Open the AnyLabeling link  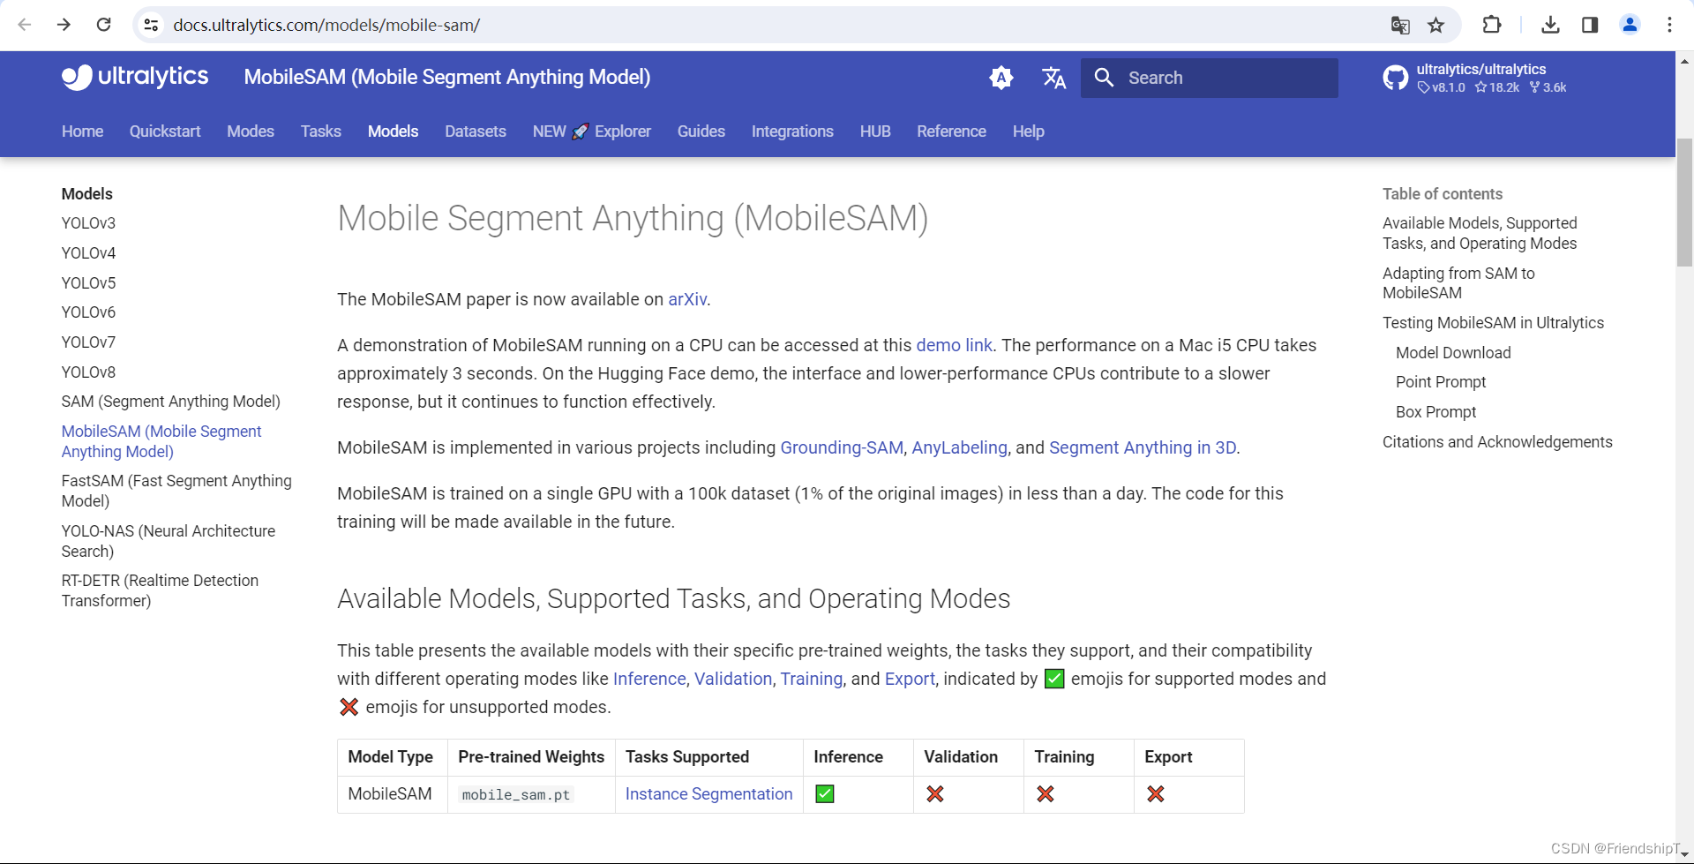(x=959, y=447)
